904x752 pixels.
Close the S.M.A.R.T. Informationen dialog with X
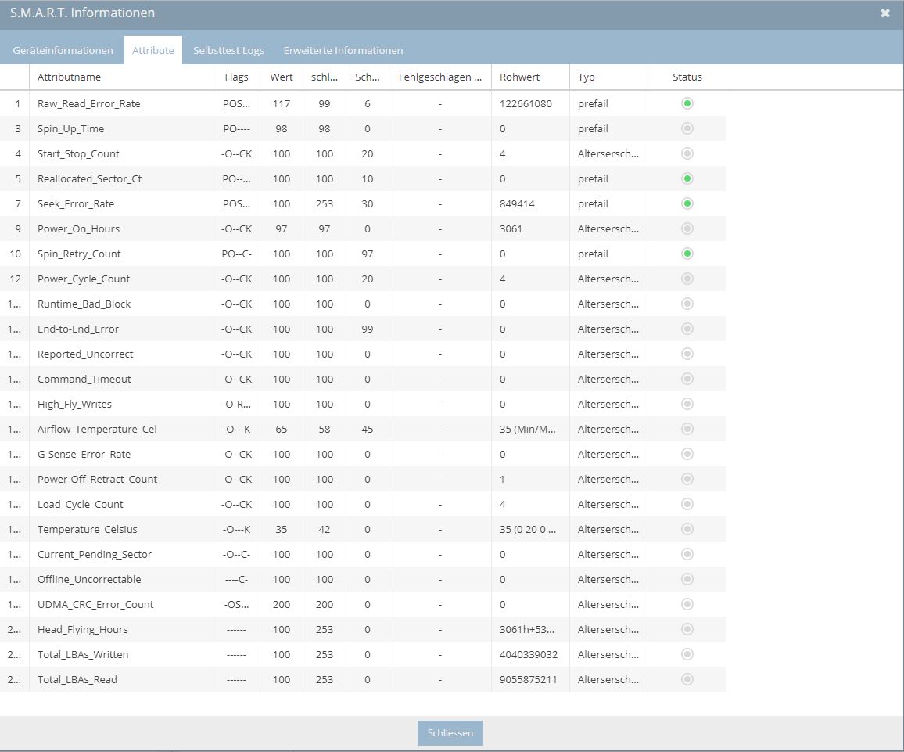tap(885, 13)
